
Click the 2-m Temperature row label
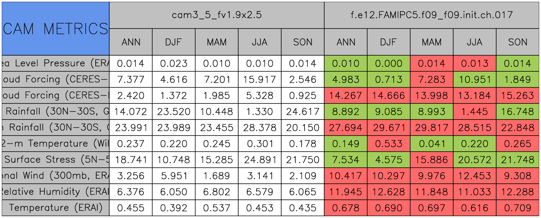pyautogui.click(x=56, y=144)
